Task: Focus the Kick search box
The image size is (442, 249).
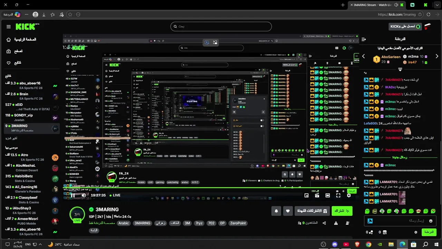Action: pos(221,26)
